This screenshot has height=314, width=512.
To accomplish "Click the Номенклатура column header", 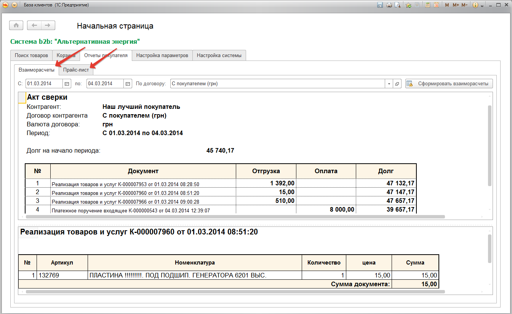I will 195,263.
